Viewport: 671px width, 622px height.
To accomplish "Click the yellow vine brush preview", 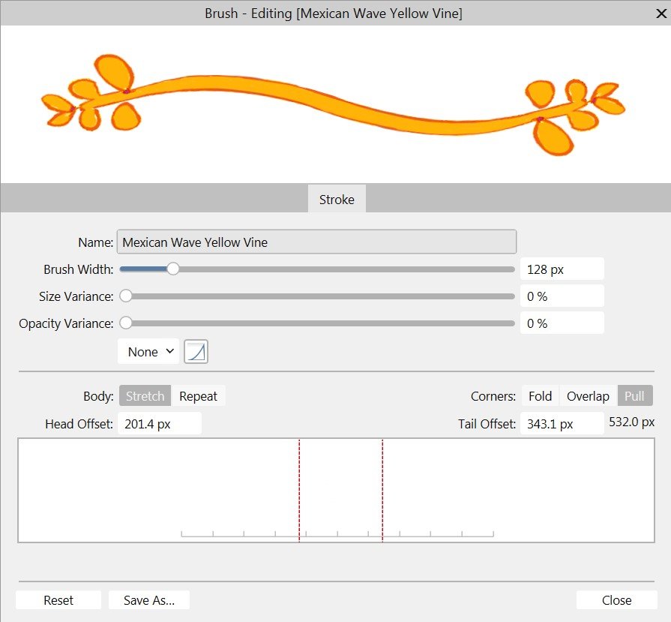I will (x=334, y=105).
